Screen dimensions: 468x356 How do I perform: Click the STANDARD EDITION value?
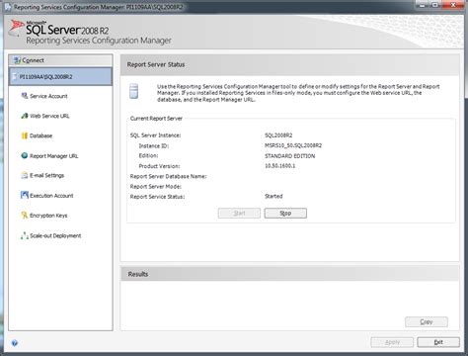click(290, 156)
